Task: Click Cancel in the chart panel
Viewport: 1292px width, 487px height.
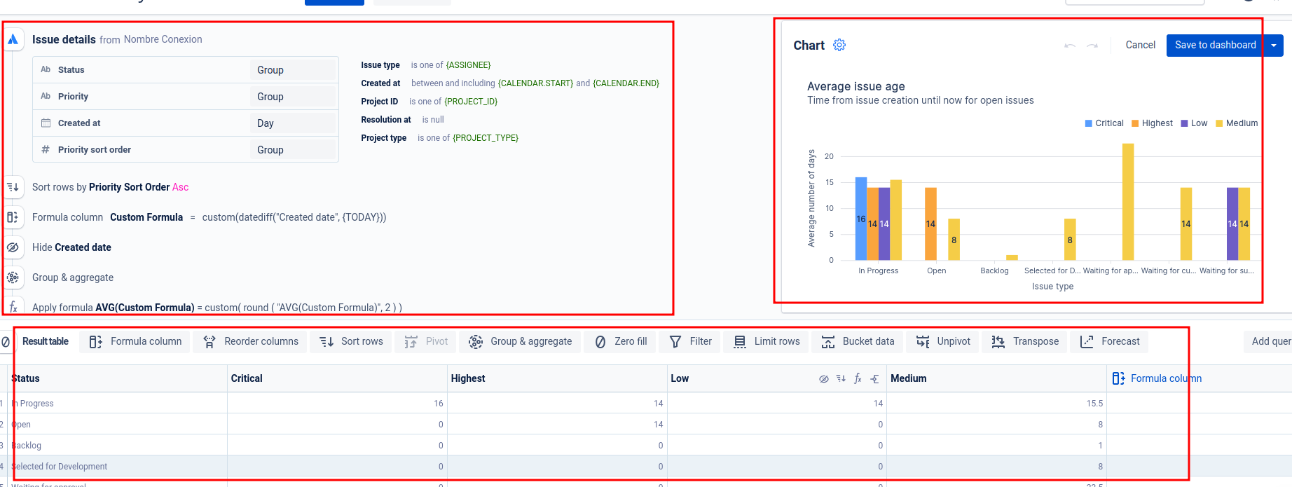Action: (1140, 45)
